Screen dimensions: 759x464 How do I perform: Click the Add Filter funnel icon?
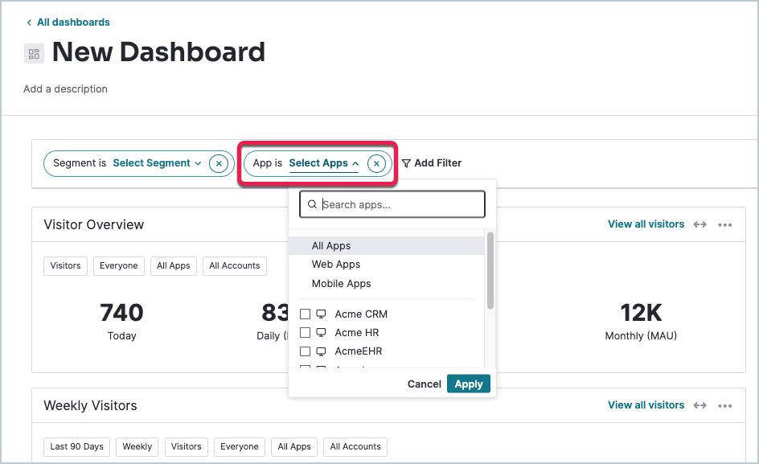(x=406, y=163)
